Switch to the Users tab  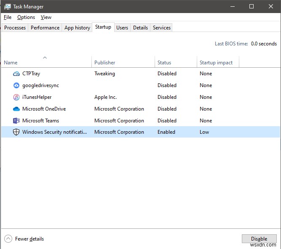(122, 28)
